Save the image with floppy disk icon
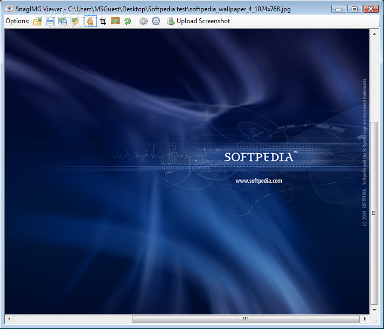The height and width of the screenshot is (329, 384). [50, 21]
